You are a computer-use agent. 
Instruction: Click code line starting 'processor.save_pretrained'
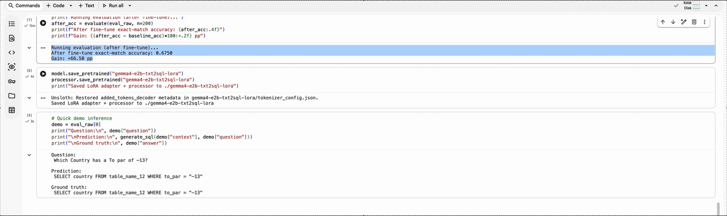(123, 80)
